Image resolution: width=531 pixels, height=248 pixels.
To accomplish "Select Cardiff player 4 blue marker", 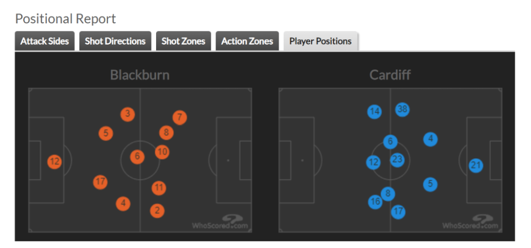I will tap(431, 139).
